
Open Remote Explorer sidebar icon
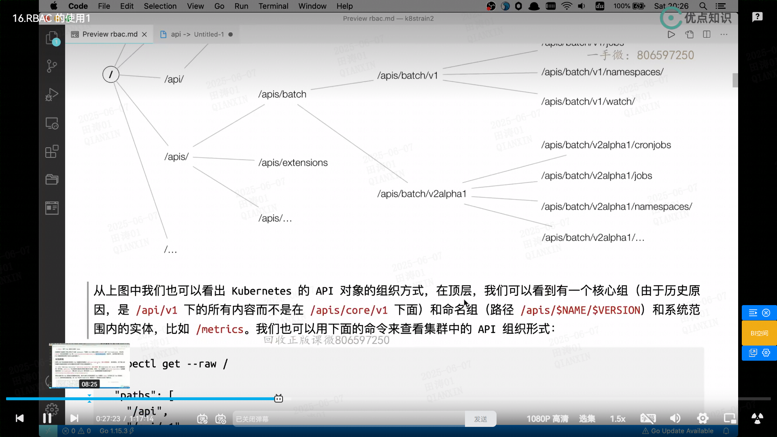tap(51, 123)
